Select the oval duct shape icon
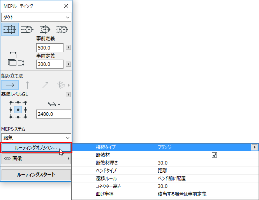Screen dimensions: 259x200 pos(45,29)
